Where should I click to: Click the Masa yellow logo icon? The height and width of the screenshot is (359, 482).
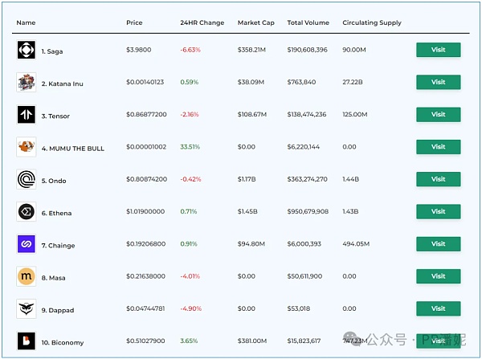pyautogui.click(x=27, y=277)
